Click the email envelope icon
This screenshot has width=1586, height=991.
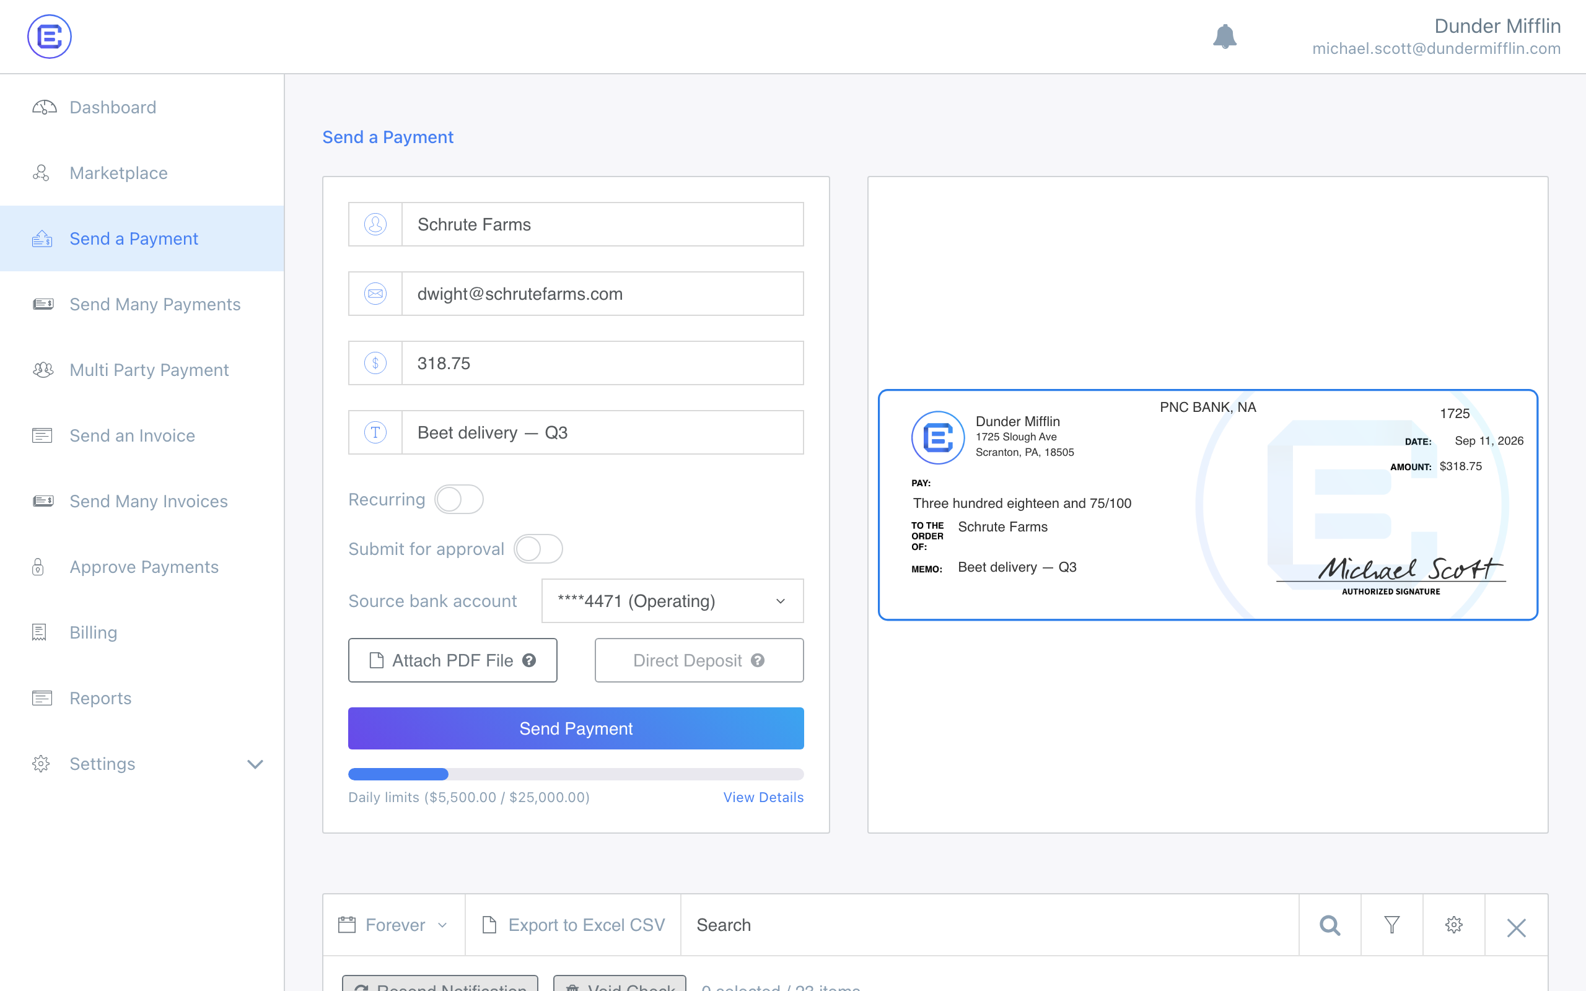click(375, 294)
